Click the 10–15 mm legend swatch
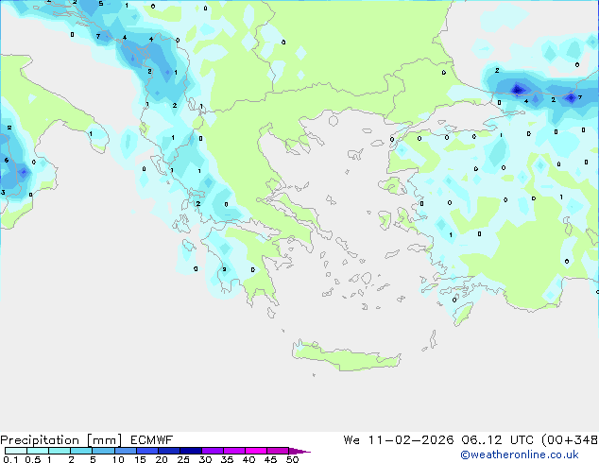The image size is (599, 463). point(126,451)
